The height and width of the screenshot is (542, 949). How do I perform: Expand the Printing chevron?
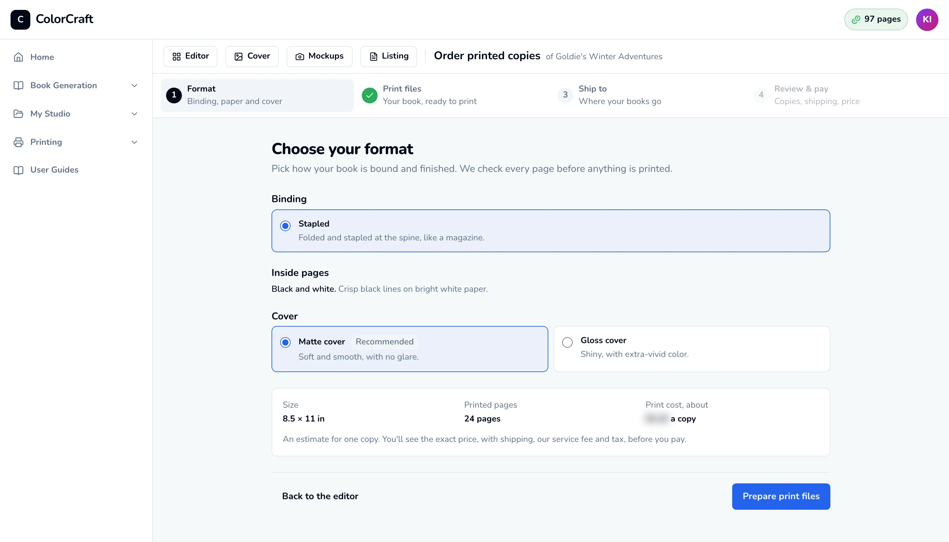point(134,142)
